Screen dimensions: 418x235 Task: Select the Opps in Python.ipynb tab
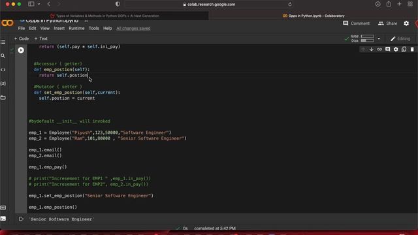click(313, 16)
